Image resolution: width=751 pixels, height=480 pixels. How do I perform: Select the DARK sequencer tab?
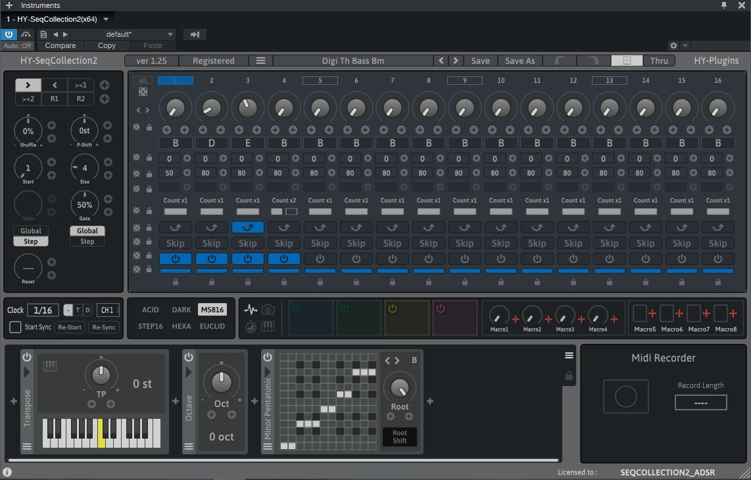pyautogui.click(x=182, y=310)
